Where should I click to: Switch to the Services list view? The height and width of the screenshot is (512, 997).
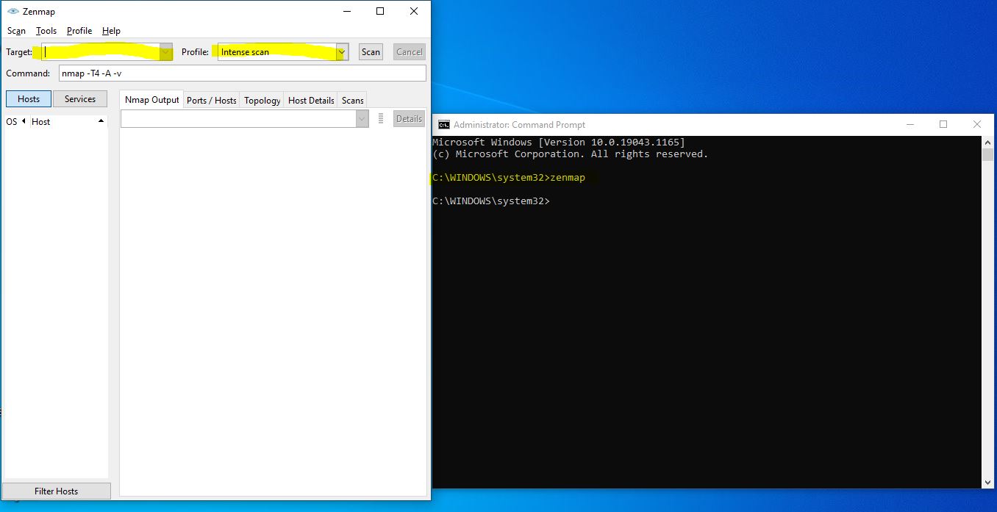pos(80,99)
